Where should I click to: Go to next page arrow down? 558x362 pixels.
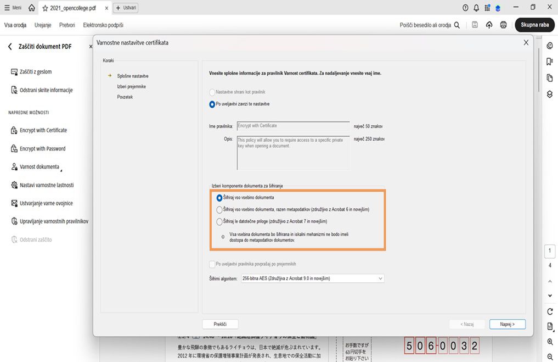point(550,296)
